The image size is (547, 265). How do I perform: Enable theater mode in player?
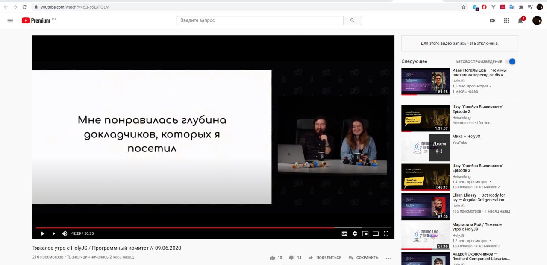pos(376,233)
